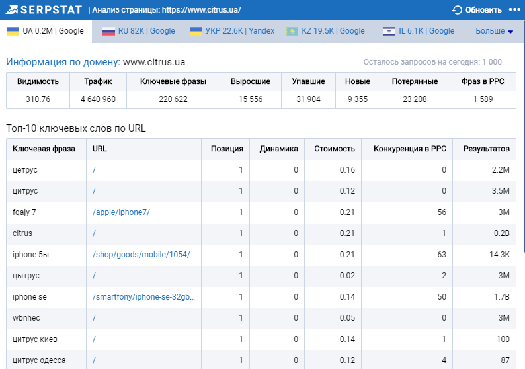Select the keyword iphone se
525x369 pixels.
coord(30,297)
